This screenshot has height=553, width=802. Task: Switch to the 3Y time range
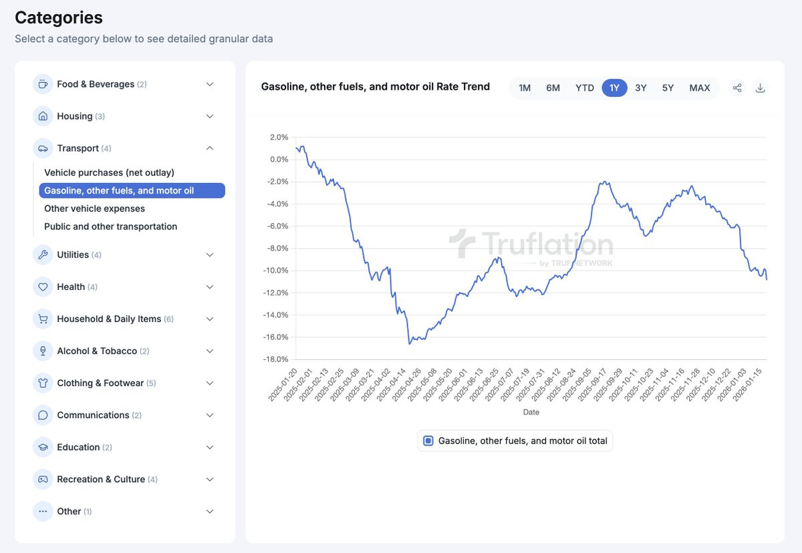coord(641,87)
